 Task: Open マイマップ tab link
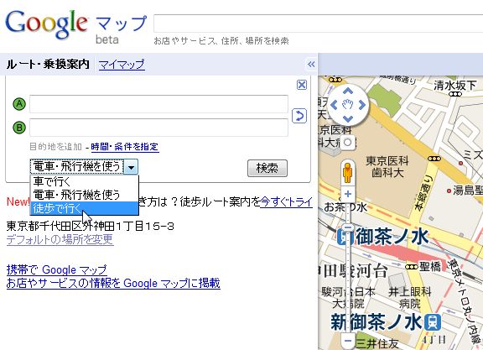(122, 65)
